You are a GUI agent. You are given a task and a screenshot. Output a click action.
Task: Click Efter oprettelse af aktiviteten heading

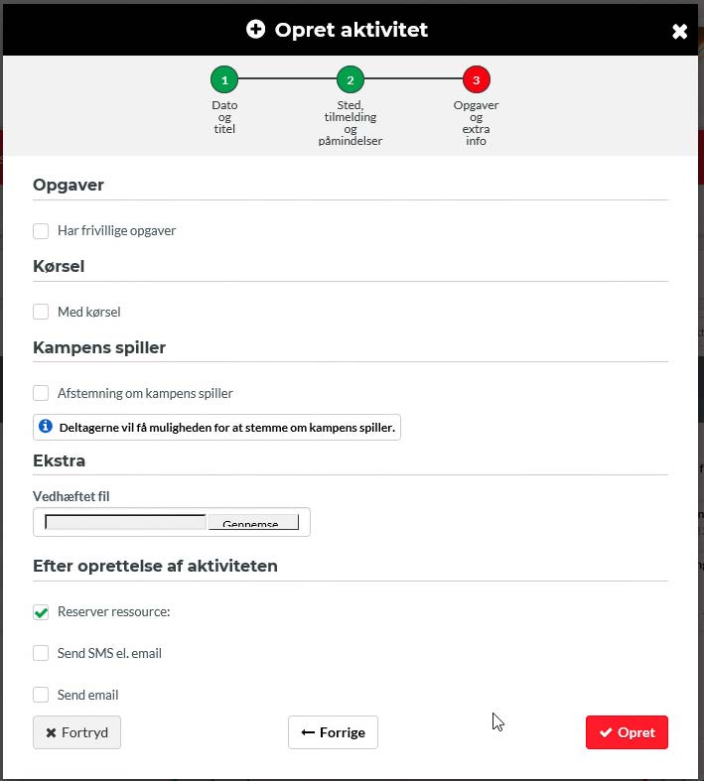155,566
